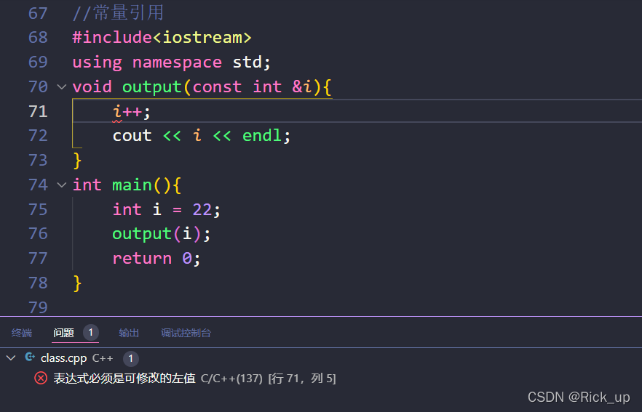The height and width of the screenshot is (412, 642).
Task: Click line number 79 in gutter
Action: pyautogui.click(x=38, y=307)
